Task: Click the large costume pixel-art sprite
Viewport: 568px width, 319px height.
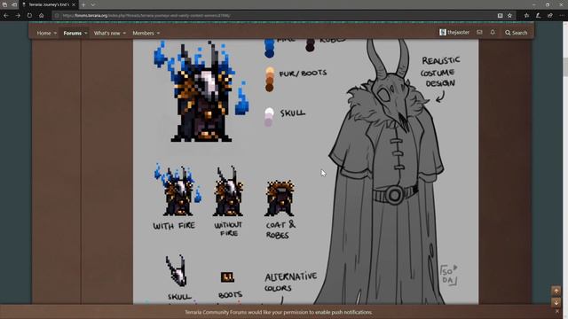Action: point(201,90)
